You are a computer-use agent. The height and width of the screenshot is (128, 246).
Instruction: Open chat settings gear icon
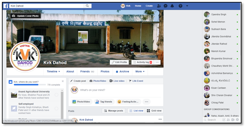[x=237, y=120]
